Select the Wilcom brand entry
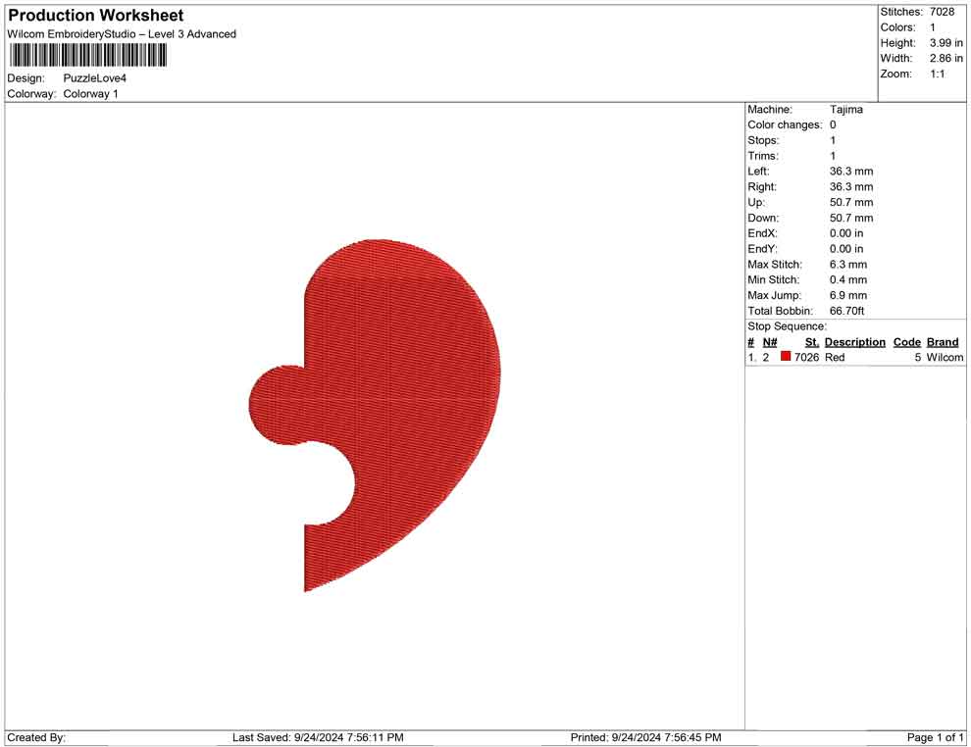The width and height of the screenshot is (971, 747). click(x=943, y=358)
